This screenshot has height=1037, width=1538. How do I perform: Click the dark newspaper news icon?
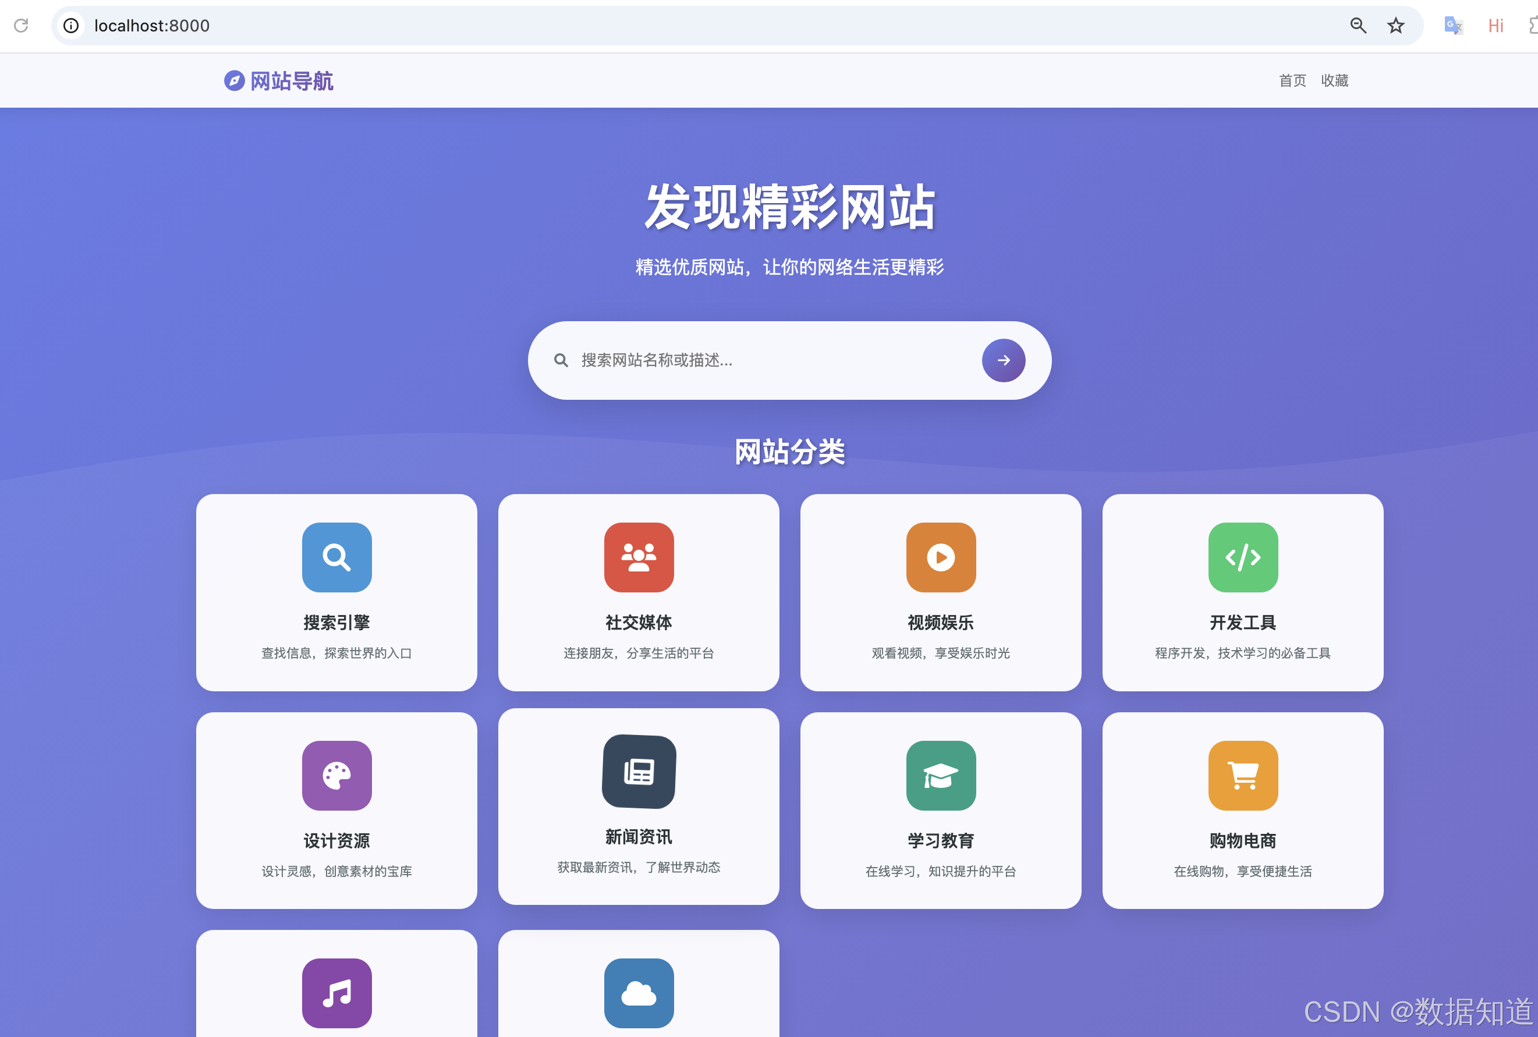coord(639,771)
